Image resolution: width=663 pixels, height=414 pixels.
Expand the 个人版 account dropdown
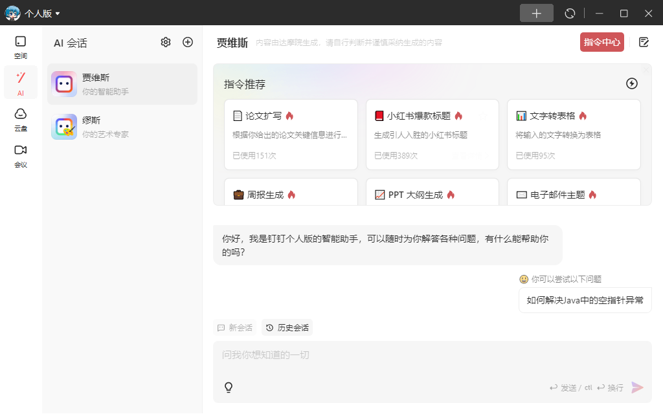pyautogui.click(x=42, y=14)
